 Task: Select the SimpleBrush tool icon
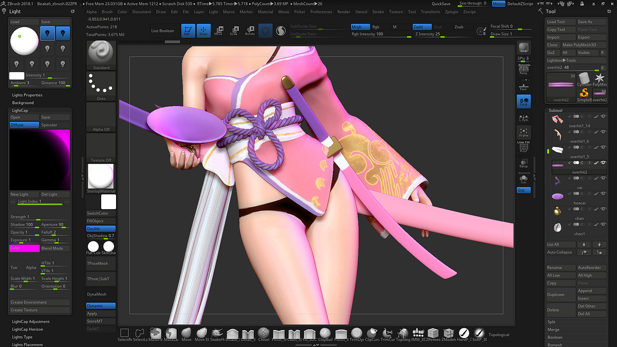[584, 94]
